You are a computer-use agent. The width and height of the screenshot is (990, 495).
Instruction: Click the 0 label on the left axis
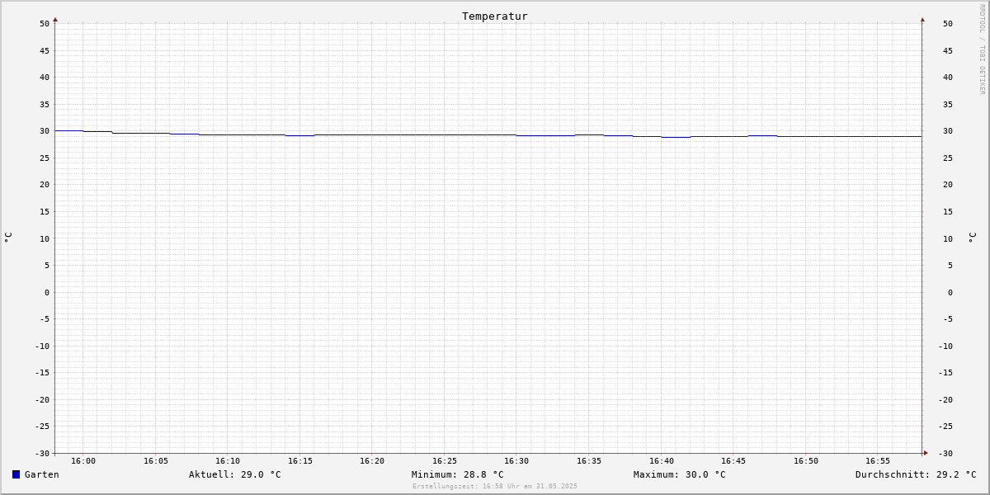pos(47,292)
